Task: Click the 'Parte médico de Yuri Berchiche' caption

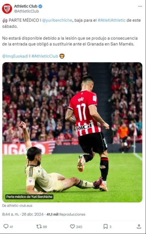Action: pos(29,197)
